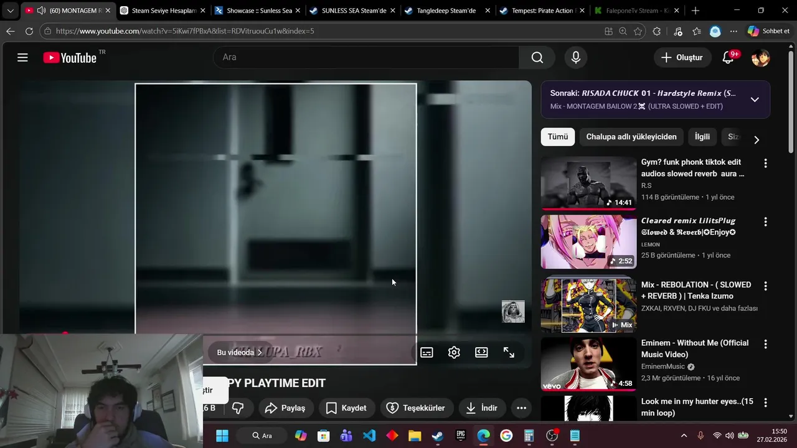Viewport: 797px width, 448px height.
Task: Show hidden system tray icons chevron
Action: click(684, 436)
